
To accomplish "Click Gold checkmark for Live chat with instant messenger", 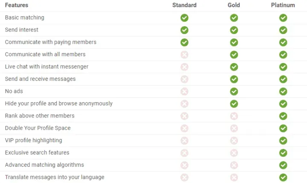I will (x=234, y=67).
